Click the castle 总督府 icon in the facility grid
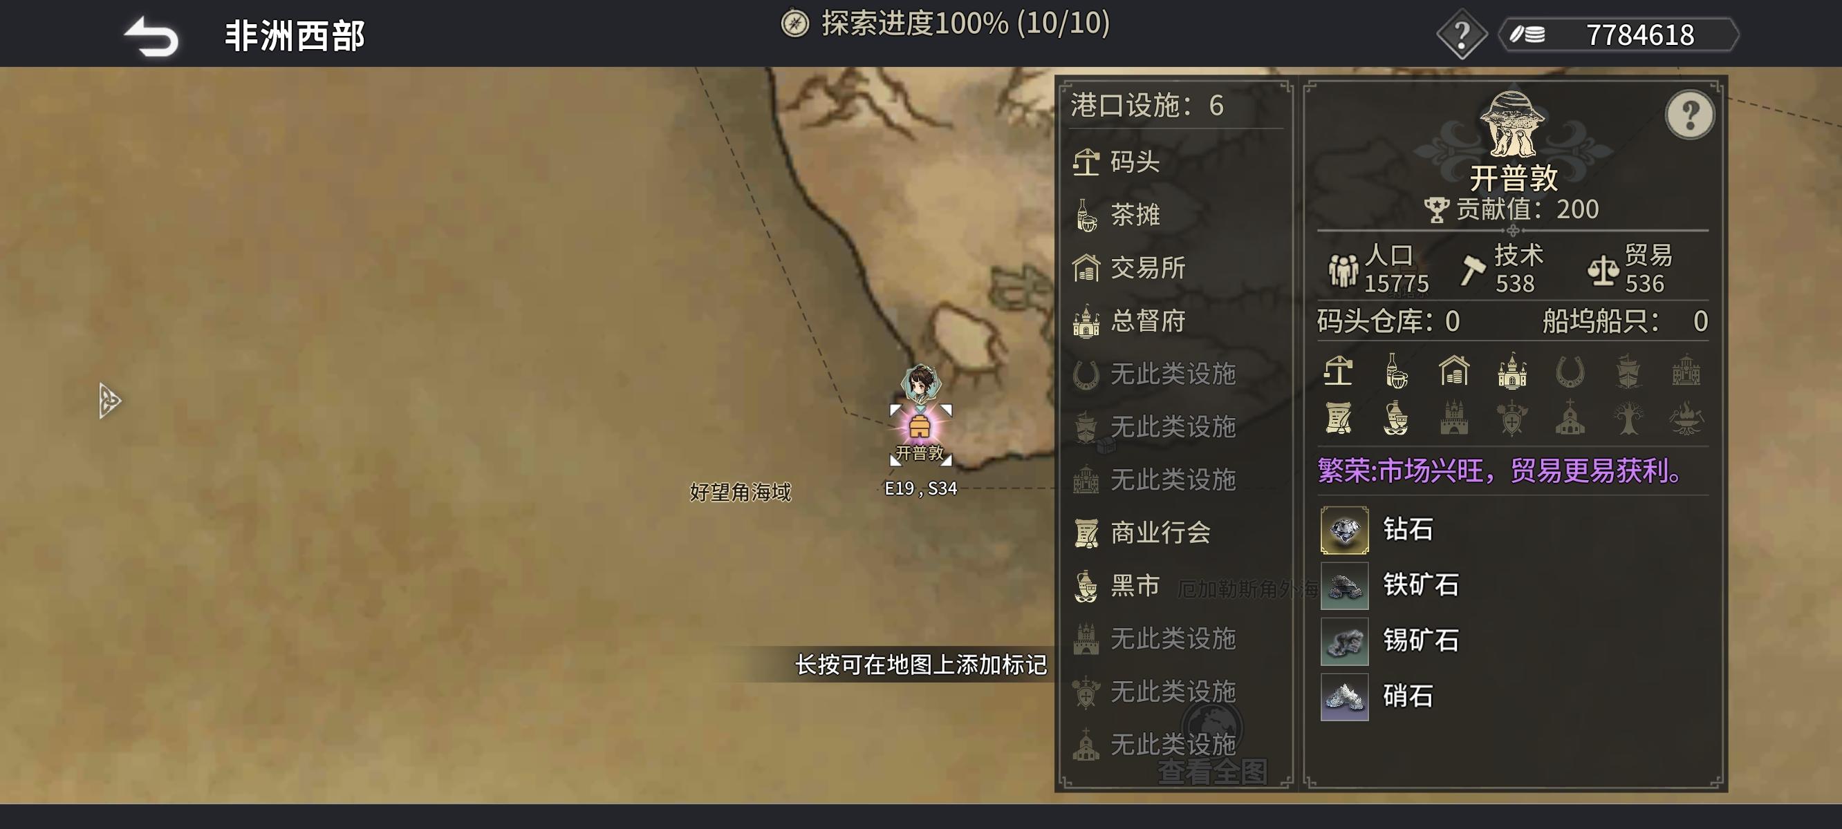The height and width of the screenshot is (829, 1842). (x=1511, y=372)
